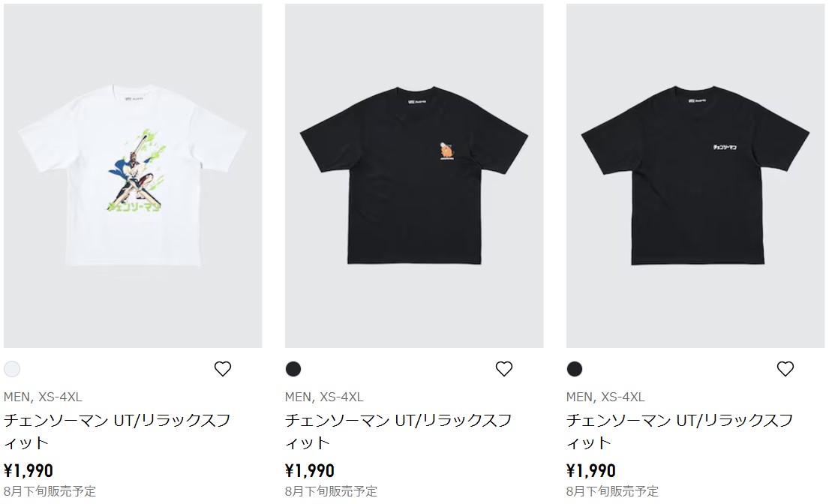Open the black Pochita T-shirt image
Screen dimensions: 829x504
(414, 176)
